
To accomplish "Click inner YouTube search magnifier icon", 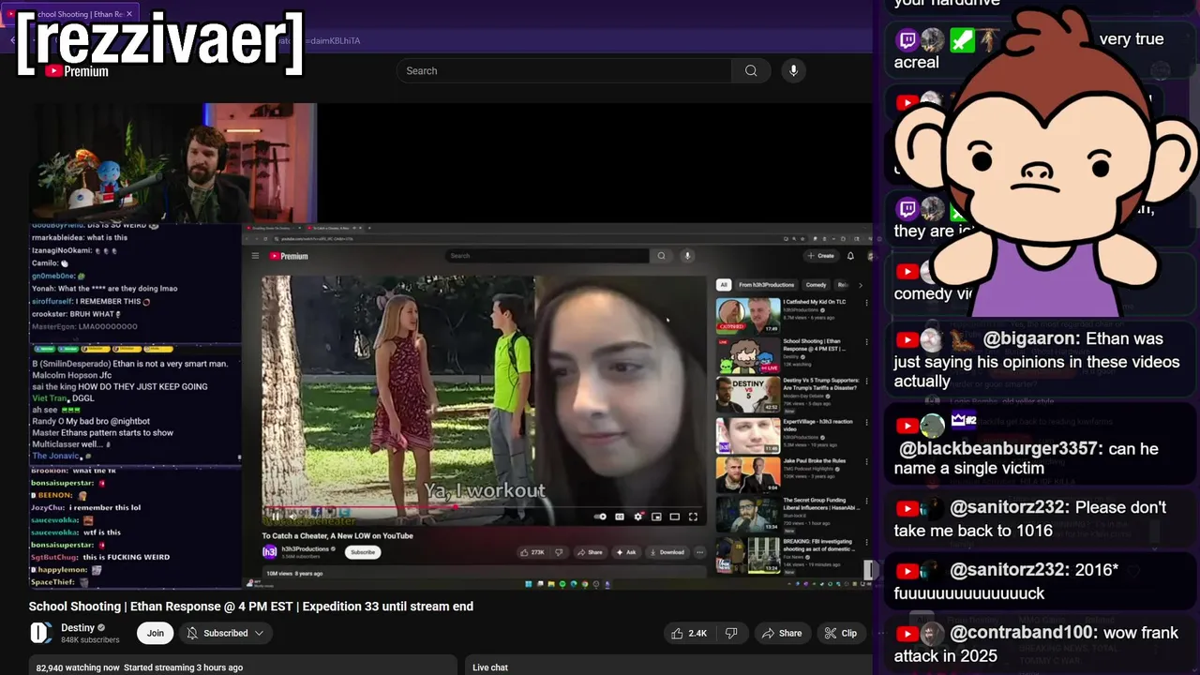I will tap(661, 256).
